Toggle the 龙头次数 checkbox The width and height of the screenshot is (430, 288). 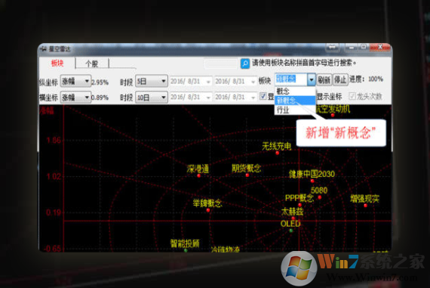tap(352, 96)
